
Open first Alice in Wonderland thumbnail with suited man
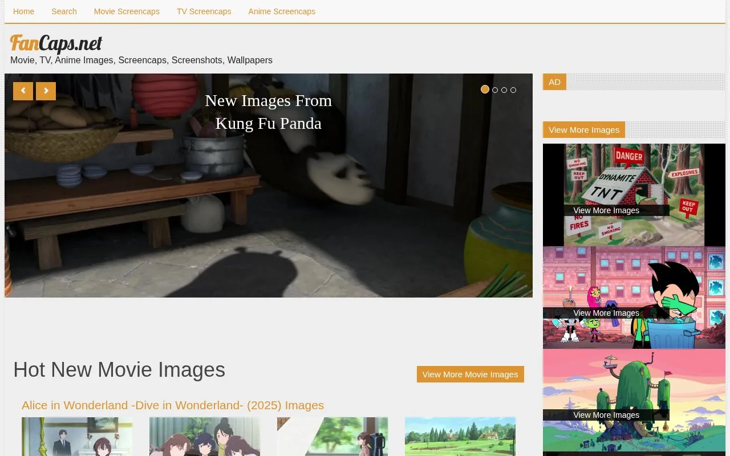(x=77, y=437)
